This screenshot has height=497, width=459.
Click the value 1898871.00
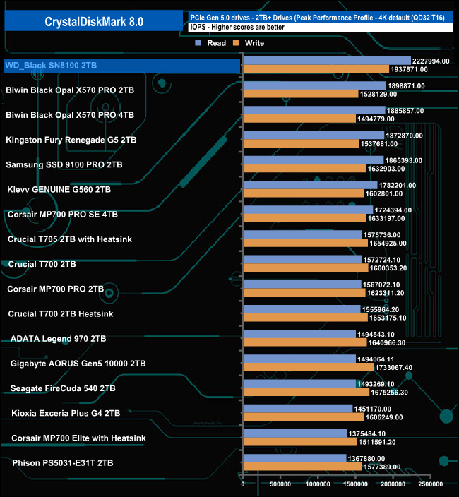[x=406, y=86]
